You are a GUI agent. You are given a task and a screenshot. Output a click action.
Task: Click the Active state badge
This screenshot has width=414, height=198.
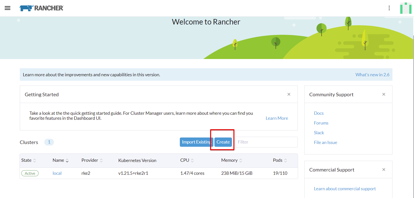pyautogui.click(x=30, y=173)
